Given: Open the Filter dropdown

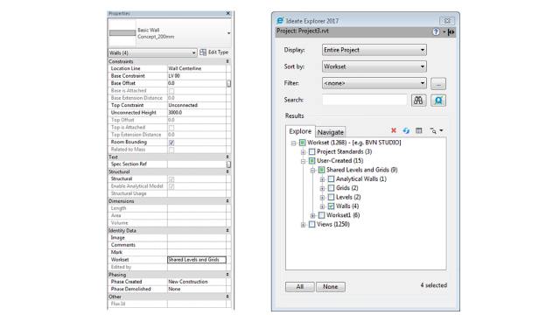Looking at the screenshot, I should pyautogui.click(x=374, y=83).
